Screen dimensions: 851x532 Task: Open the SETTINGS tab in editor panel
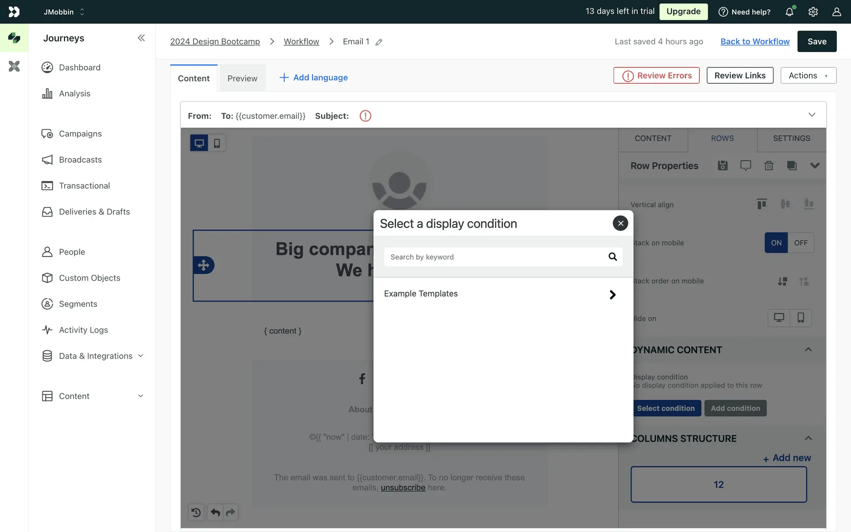tap(791, 138)
